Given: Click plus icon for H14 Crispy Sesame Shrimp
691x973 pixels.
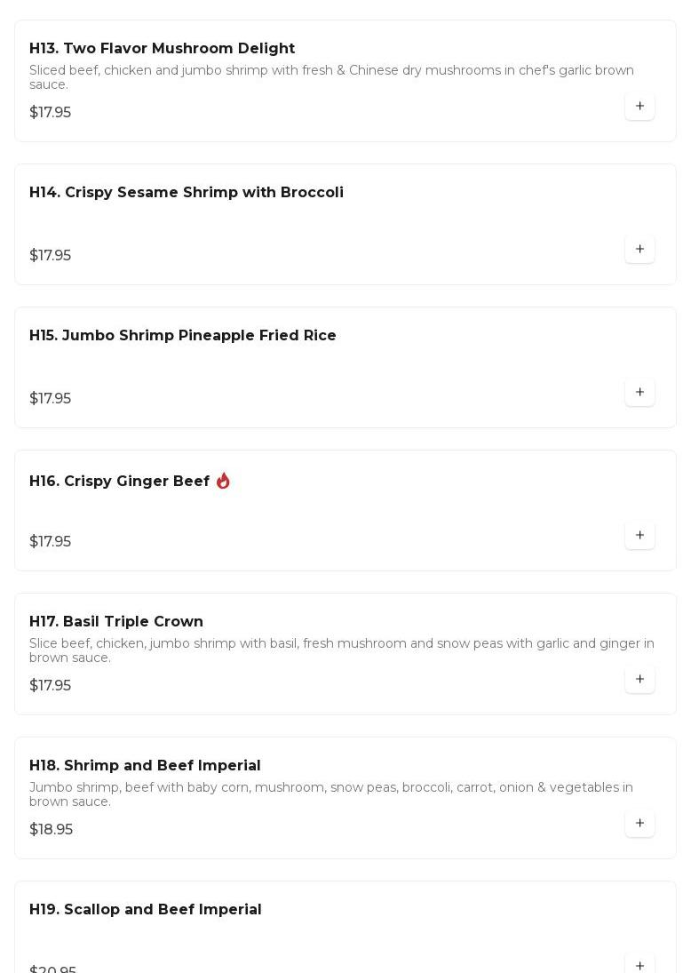Looking at the screenshot, I should tap(639, 250).
